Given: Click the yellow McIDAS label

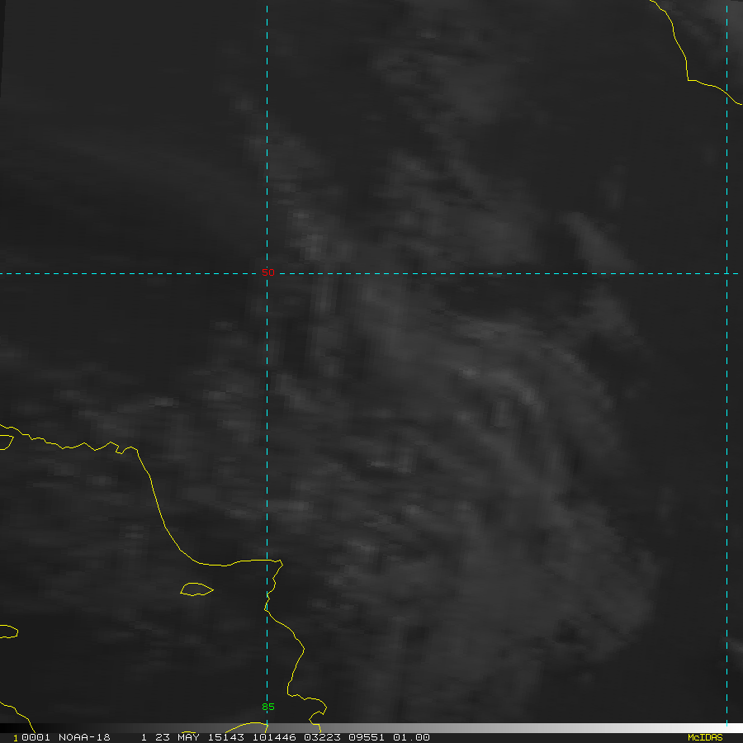Looking at the screenshot, I should coord(705,737).
